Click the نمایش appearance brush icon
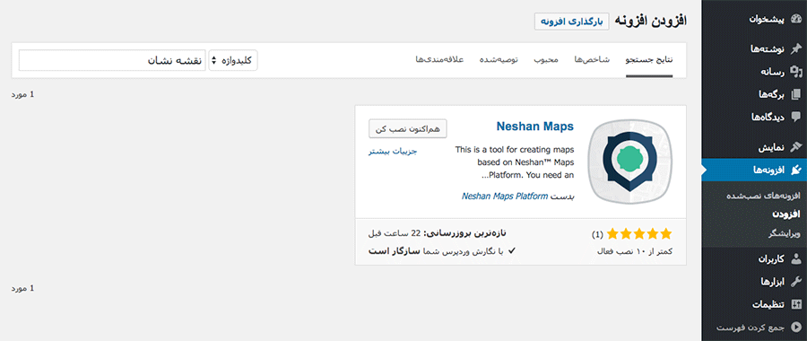 pyautogui.click(x=795, y=148)
